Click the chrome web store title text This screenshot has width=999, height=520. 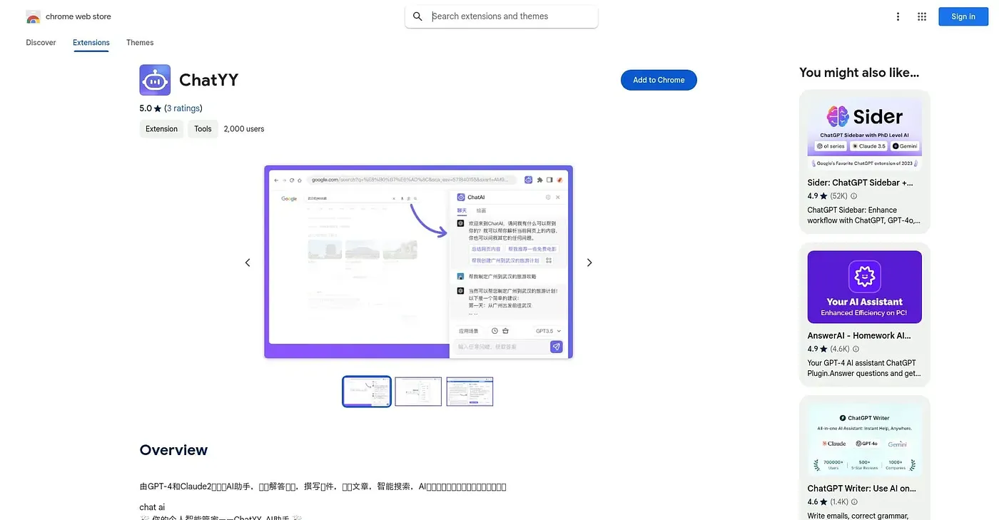tap(78, 16)
